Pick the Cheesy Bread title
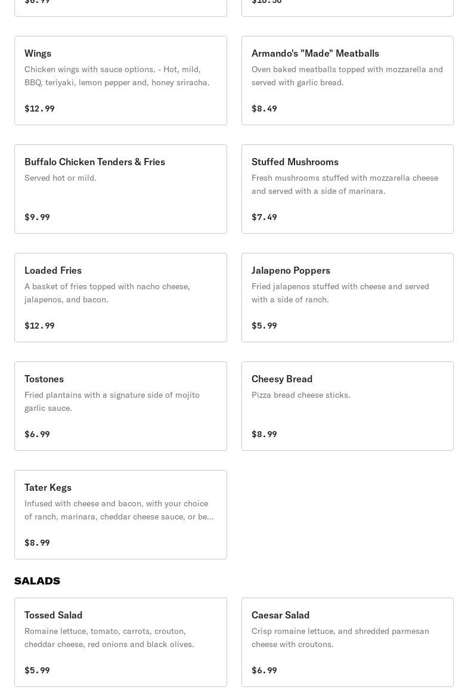 click(x=282, y=379)
